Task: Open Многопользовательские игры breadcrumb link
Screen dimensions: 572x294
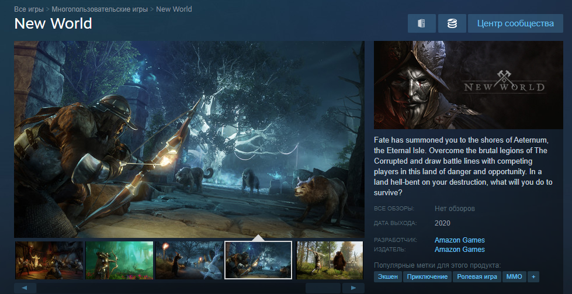Action: (99, 9)
